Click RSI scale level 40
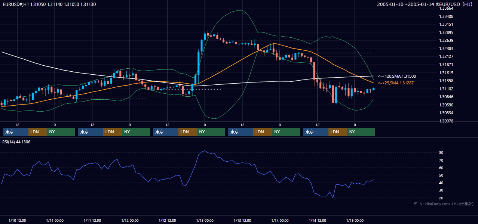This screenshot has height=224, width=478. (x=441, y=183)
